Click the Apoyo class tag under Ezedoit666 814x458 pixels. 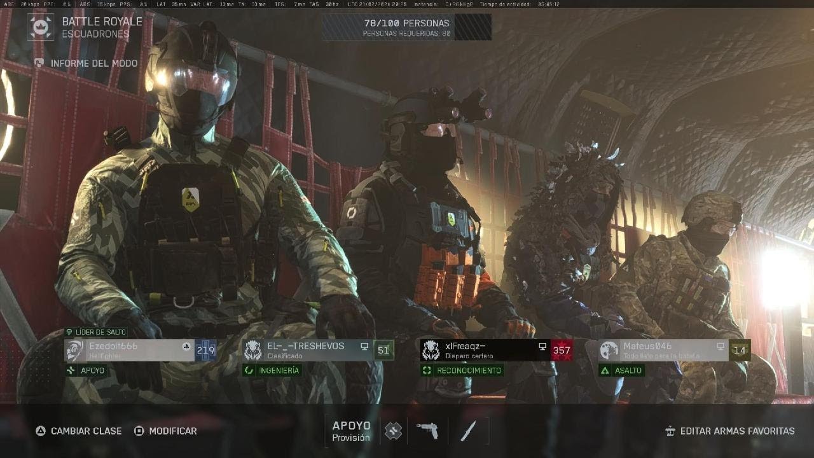point(86,370)
